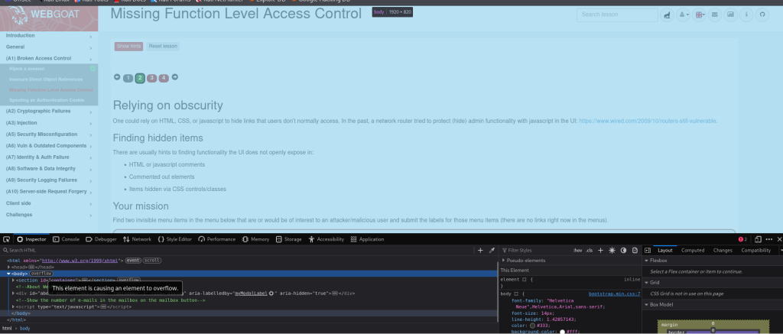Image resolution: width=783 pixels, height=334 pixels.
Task: Expand (A7) Identity & Auth Failure category
Action: [49, 157]
